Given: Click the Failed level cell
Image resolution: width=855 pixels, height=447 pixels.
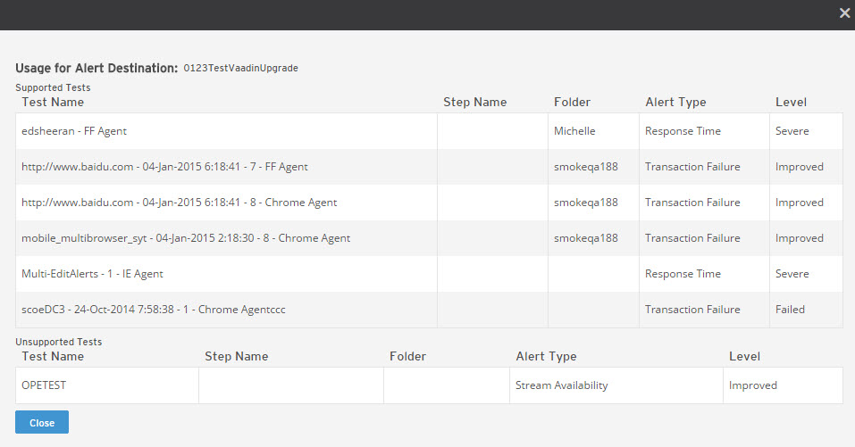Looking at the screenshot, I should click(x=806, y=310).
